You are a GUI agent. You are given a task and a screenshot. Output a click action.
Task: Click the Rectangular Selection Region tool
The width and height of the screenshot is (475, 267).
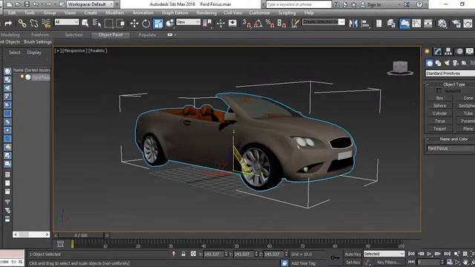tap(108, 23)
